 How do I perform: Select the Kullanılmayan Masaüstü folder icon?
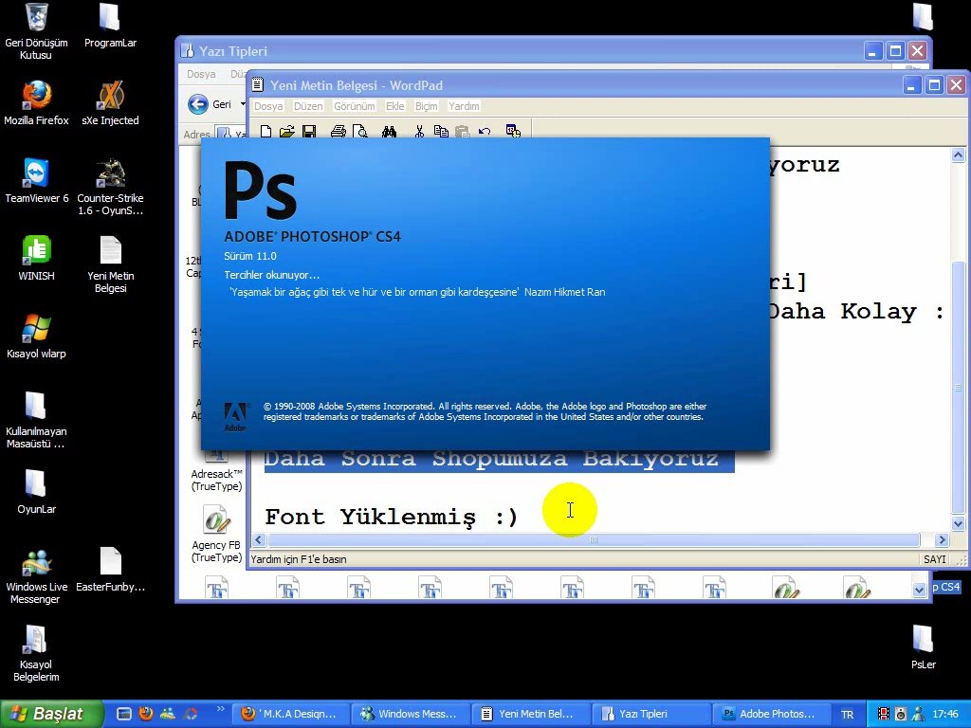coord(36,420)
